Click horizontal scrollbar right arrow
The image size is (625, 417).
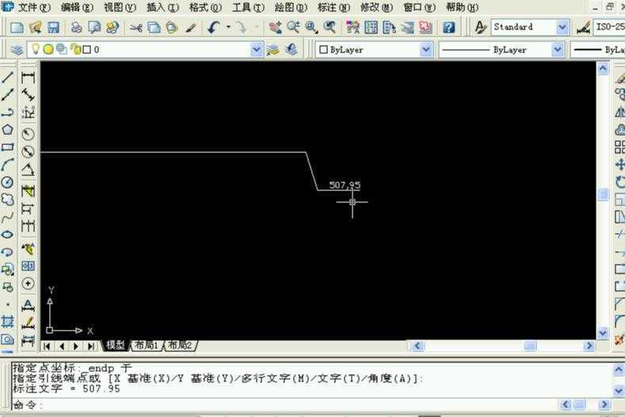589,346
